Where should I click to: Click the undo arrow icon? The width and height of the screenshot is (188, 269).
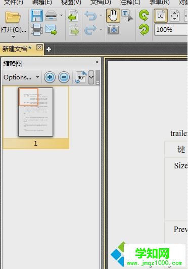point(90,16)
